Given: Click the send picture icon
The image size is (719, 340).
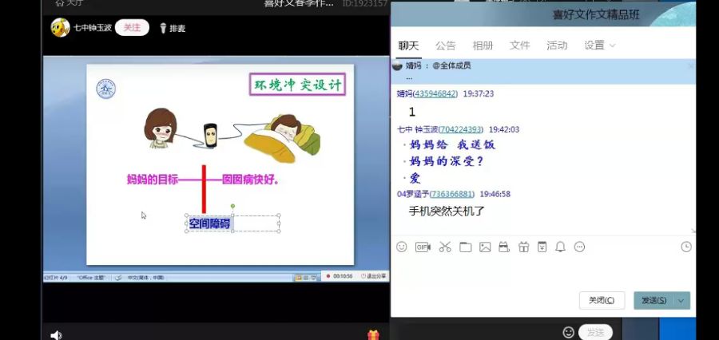Looking at the screenshot, I should tap(485, 247).
